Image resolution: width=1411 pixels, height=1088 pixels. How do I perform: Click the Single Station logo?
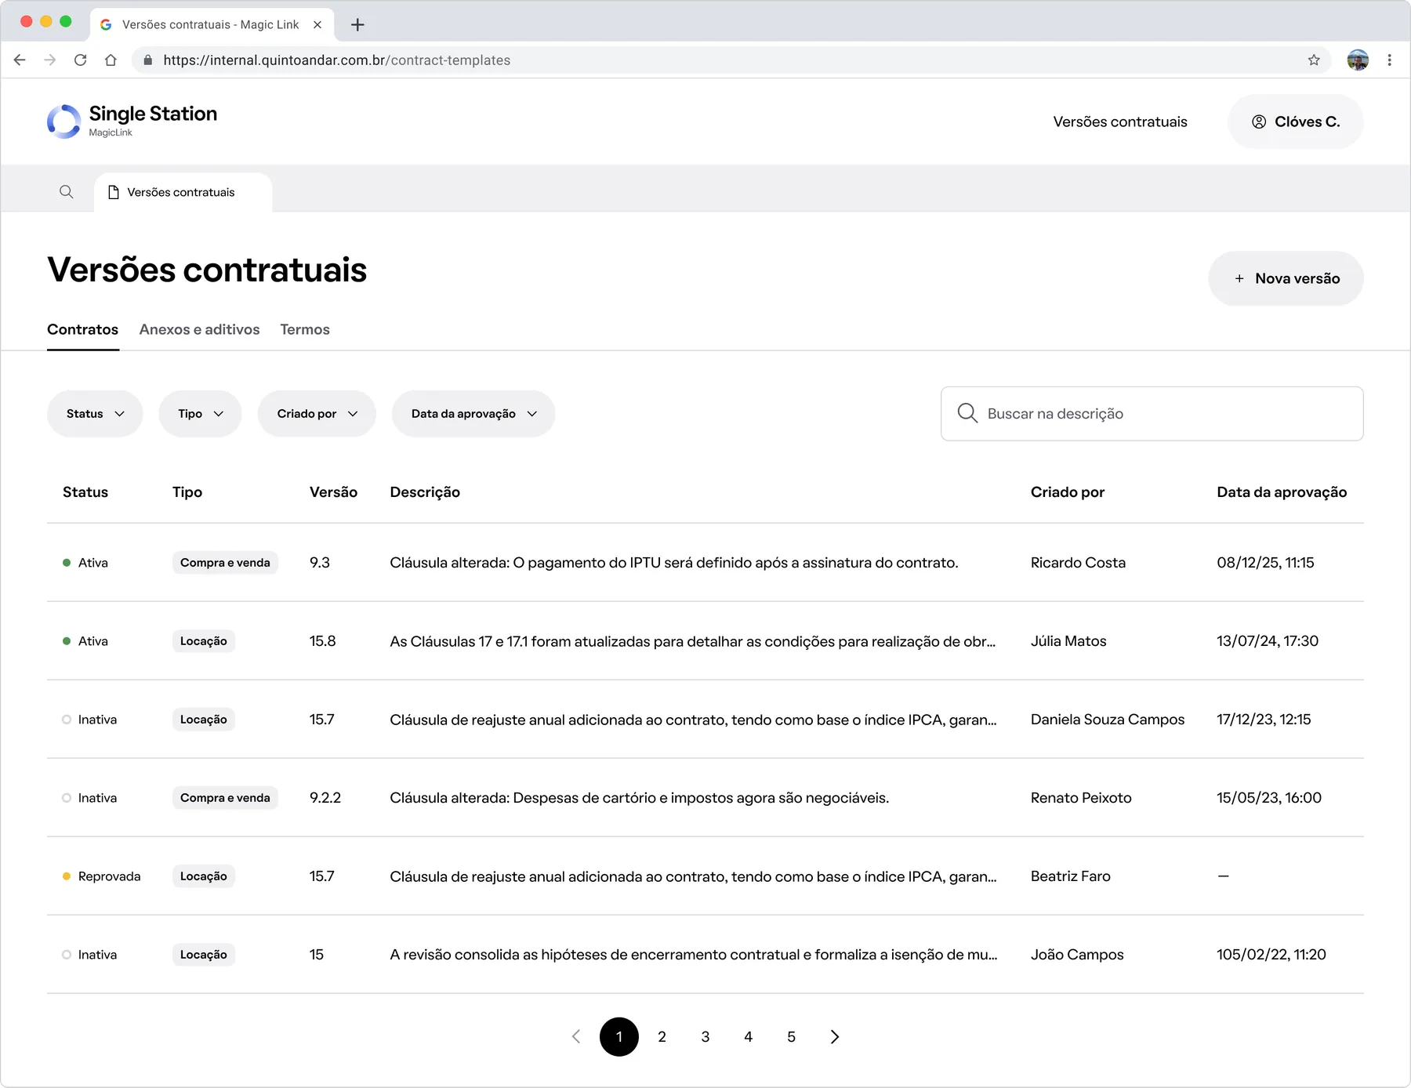[132, 121]
